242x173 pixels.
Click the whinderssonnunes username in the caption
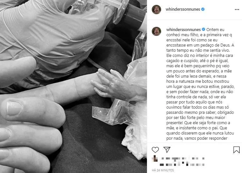(183, 29)
